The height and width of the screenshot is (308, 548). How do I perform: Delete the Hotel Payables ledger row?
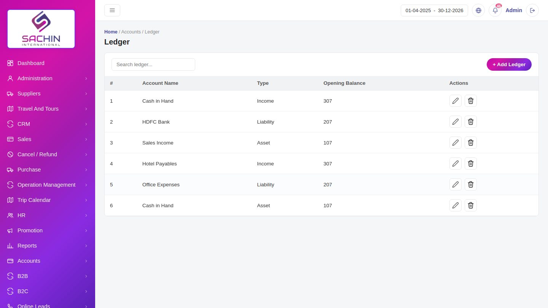tap(471, 164)
